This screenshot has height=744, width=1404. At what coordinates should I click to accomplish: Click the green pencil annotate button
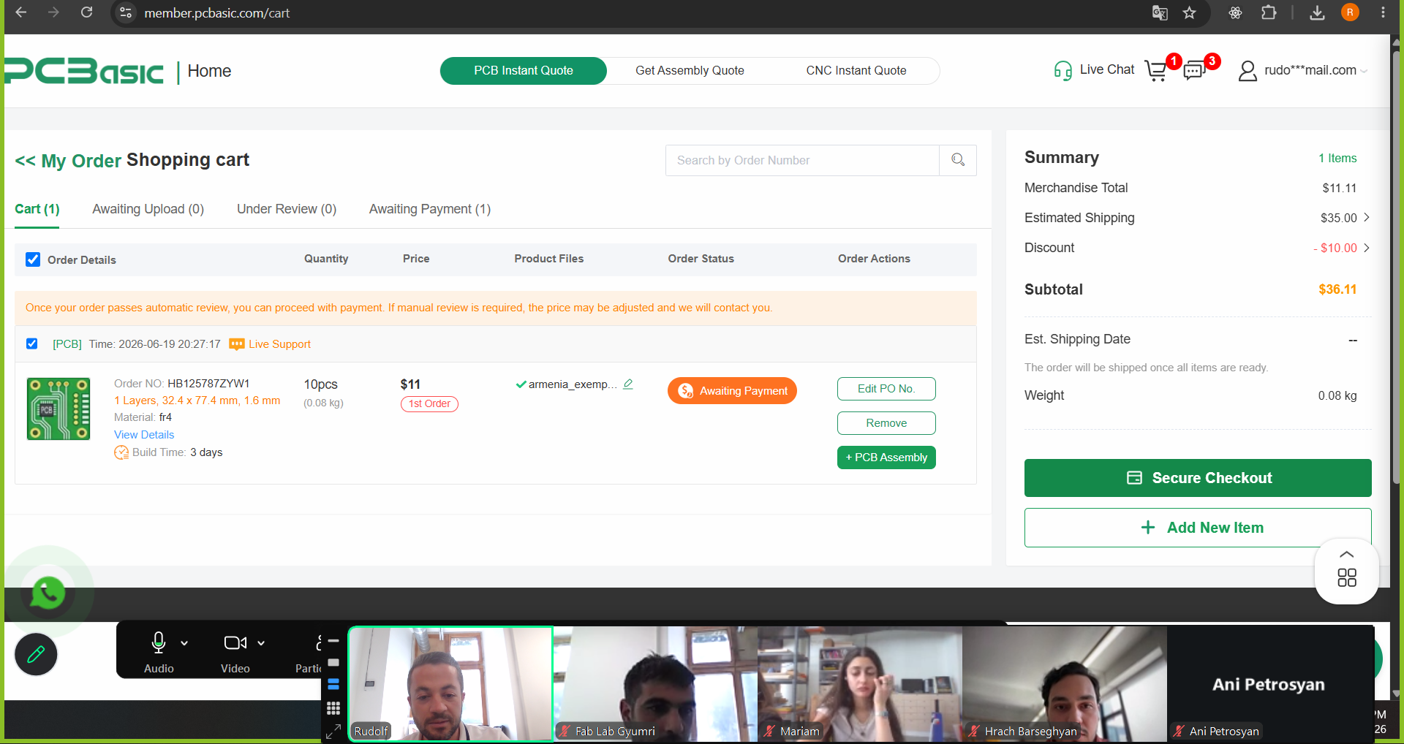pyautogui.click(x=36, y=654)
